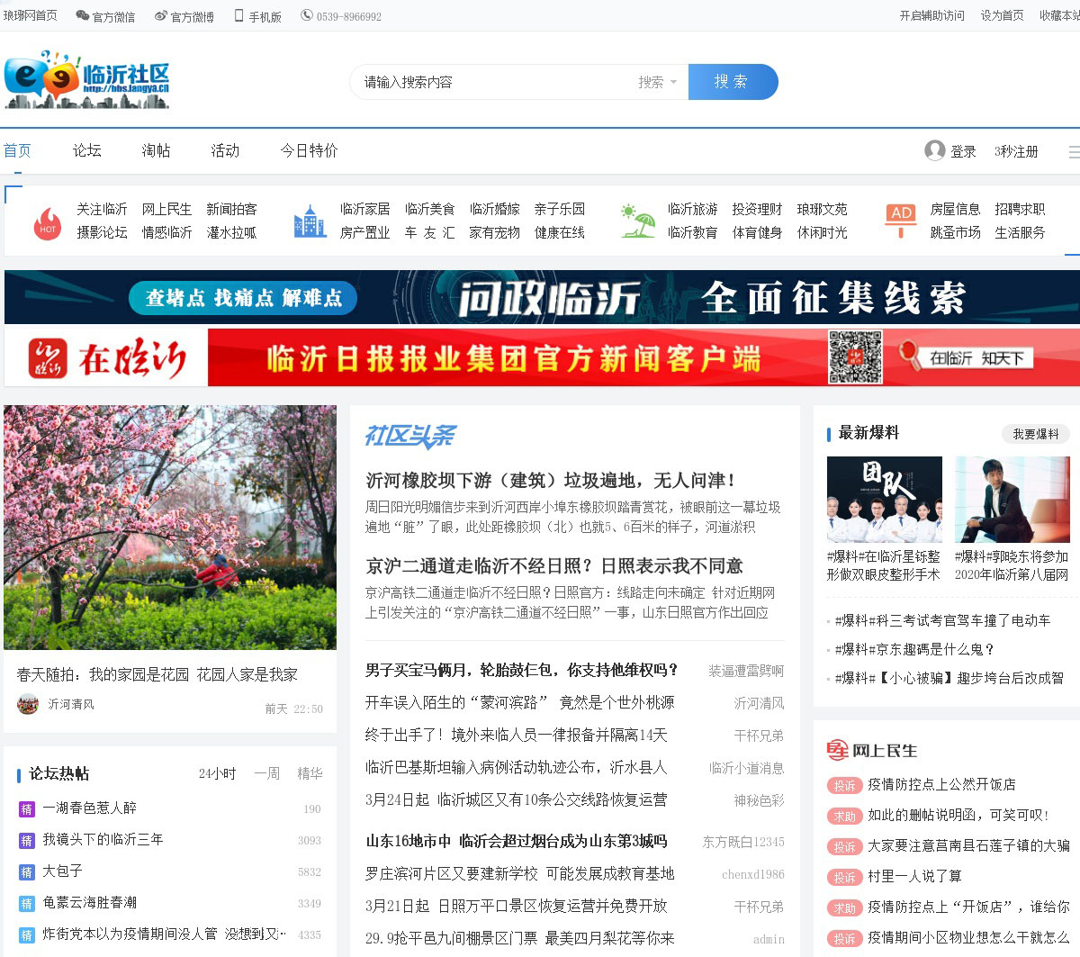Open the 官方微博 Weibo icon link

point(161,16)
